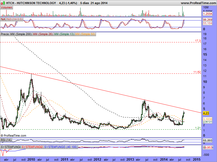
Task: Open the www.ProRealTime.com link
Action: click(198, 3)
